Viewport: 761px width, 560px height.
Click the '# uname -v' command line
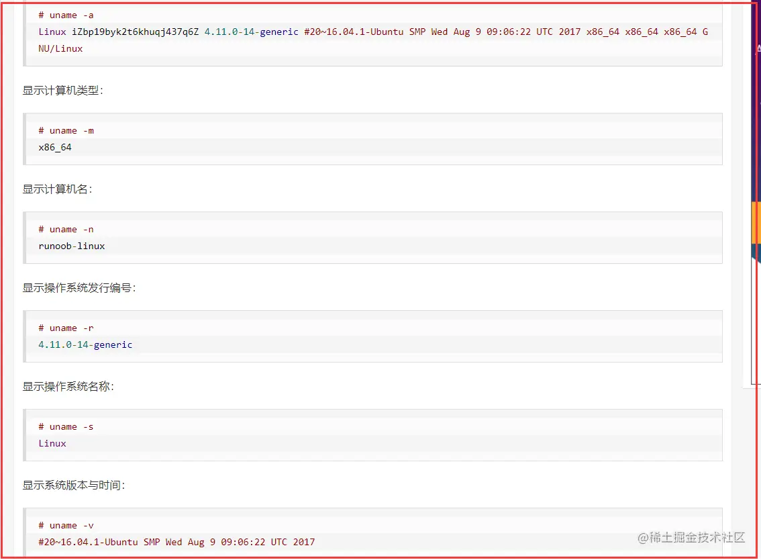tap(66, 525)
